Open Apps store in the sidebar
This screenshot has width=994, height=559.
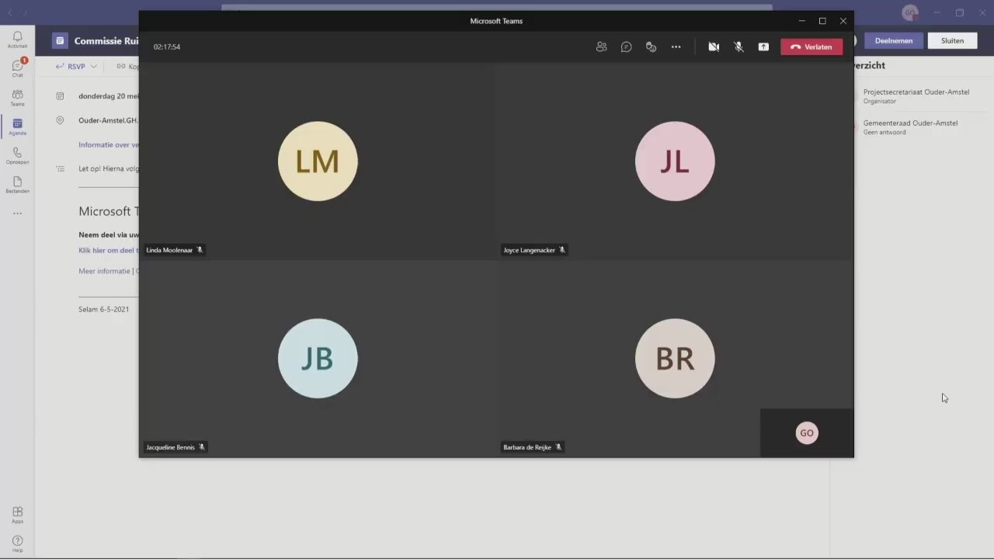(x=17, y=515)
